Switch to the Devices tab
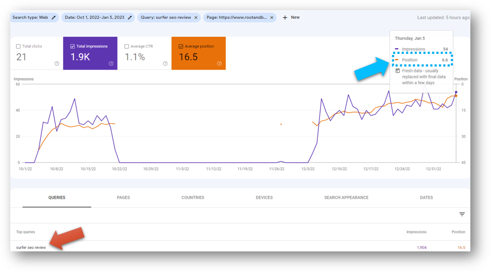Screen dimensions: 491x272 coord(264,198)
